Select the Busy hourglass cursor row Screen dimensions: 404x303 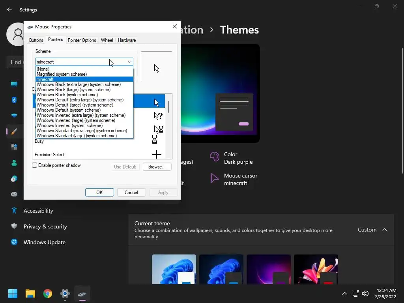pyautogui.click(x=99, y=140)
